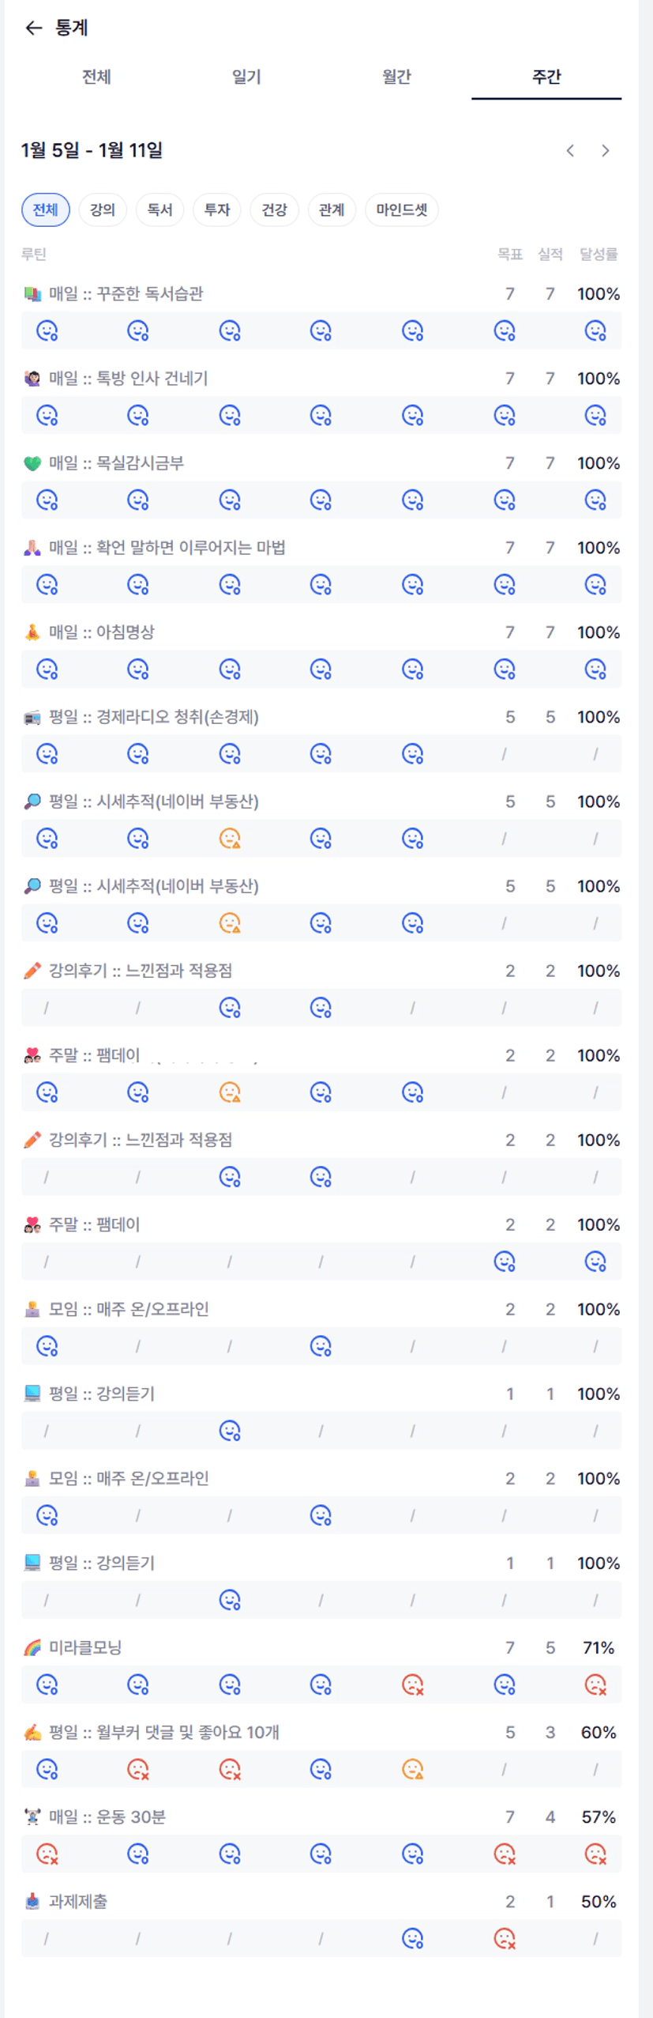Open the 평일 :: 월부커 댓글 및 좋아요 routine
The height and width of the screenshot is (2018, 653).
pyautogui.click(x=163, y=1733)
